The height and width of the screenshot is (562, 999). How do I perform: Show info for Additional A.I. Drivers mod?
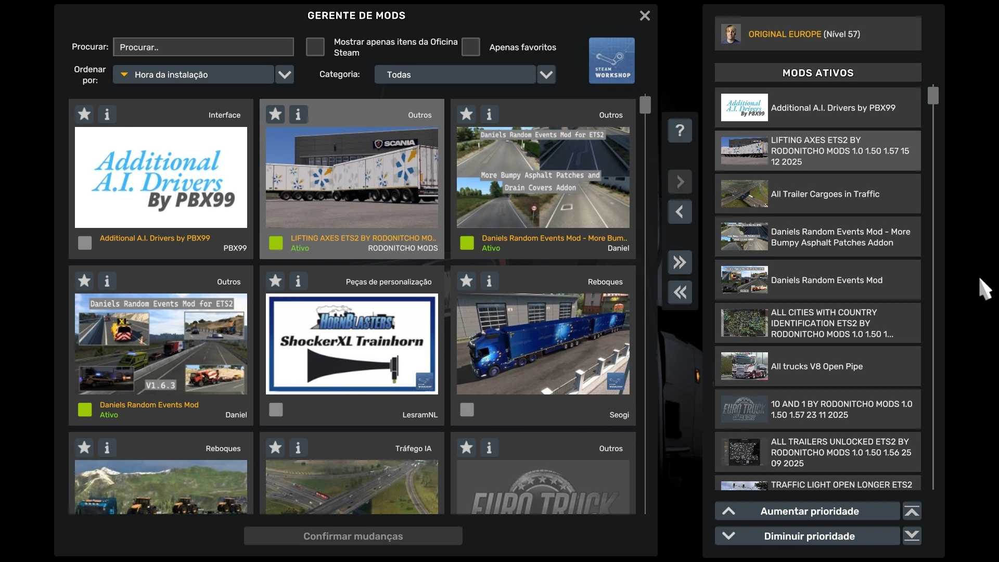pos(107,114)
